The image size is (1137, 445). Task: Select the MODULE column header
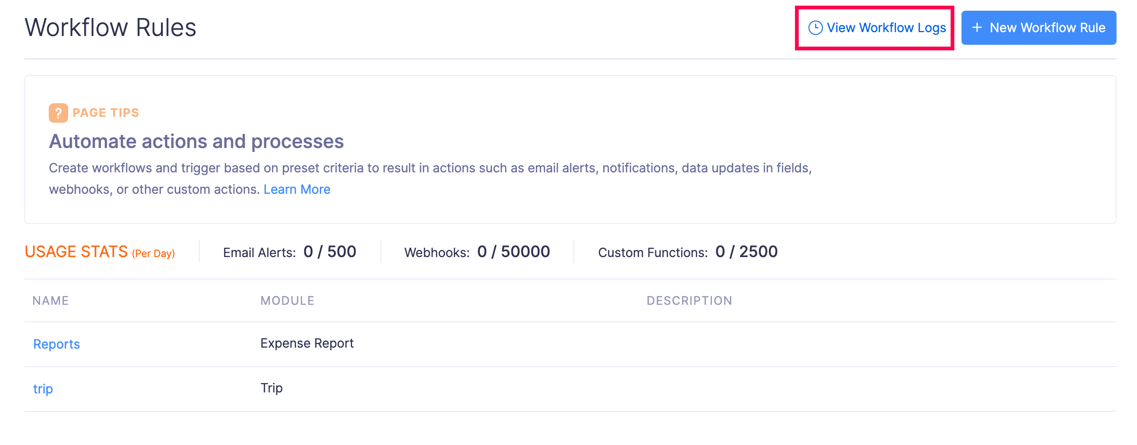288,300
